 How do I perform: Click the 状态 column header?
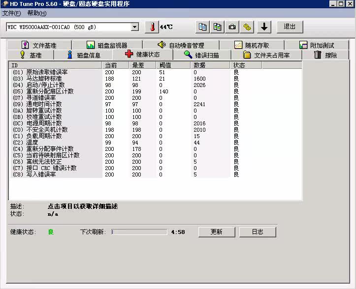coord(246,65)
